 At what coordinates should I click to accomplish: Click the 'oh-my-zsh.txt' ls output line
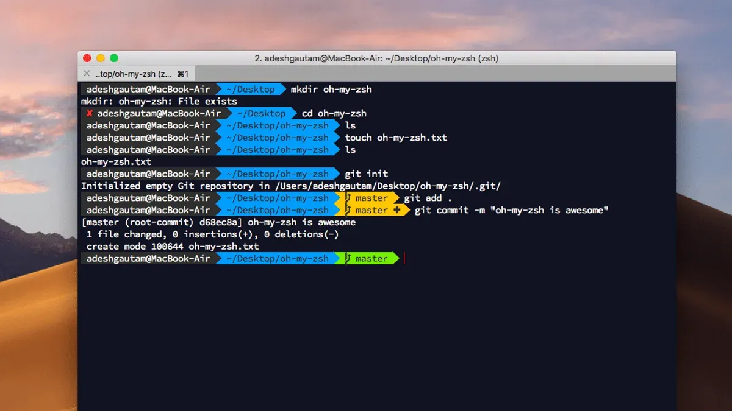(x=116, y=162)
